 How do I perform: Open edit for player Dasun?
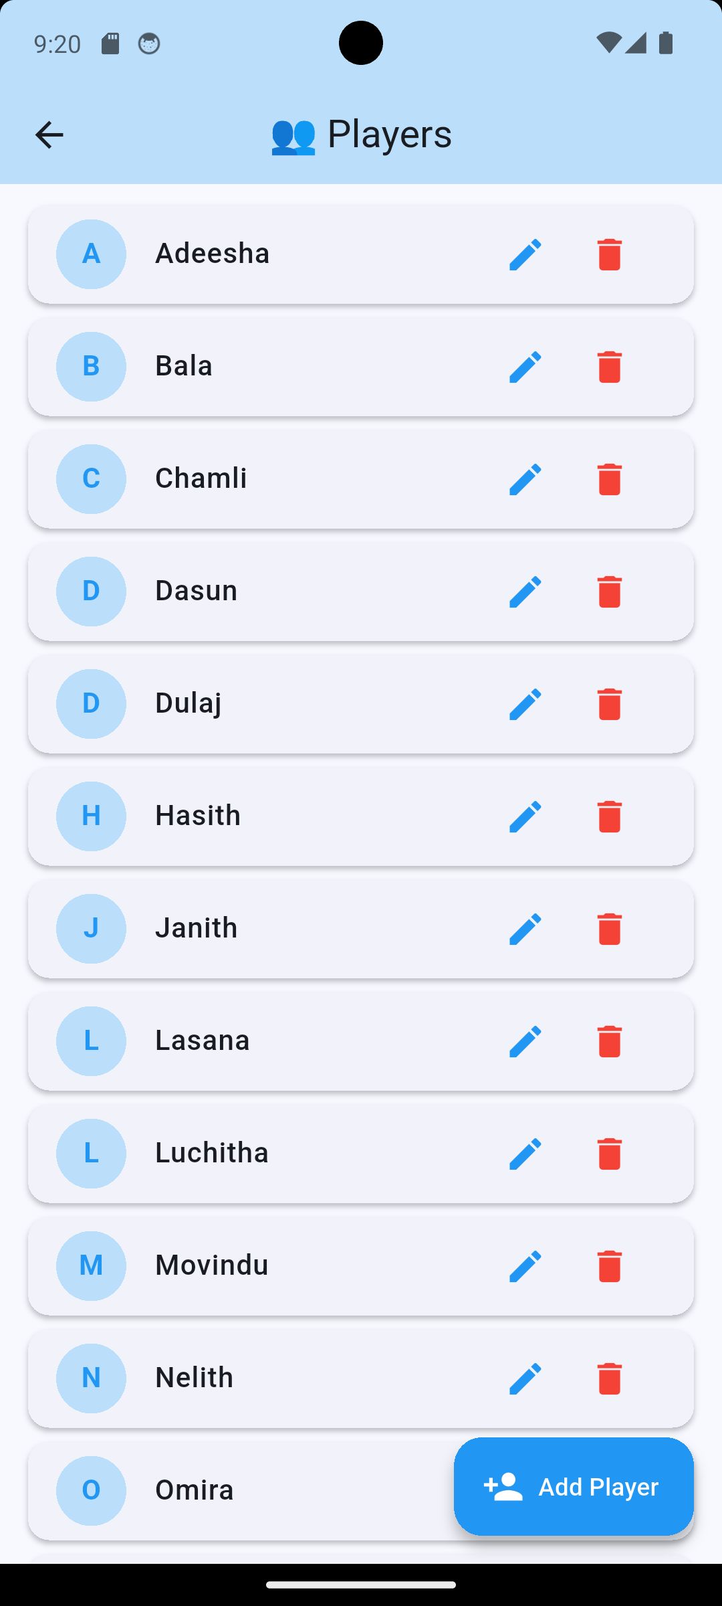coord(525,592)
